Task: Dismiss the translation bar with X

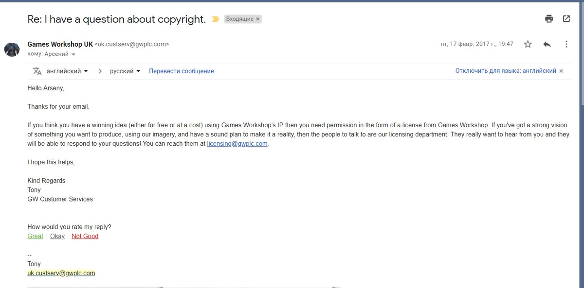Action: (x=561, y=71)
